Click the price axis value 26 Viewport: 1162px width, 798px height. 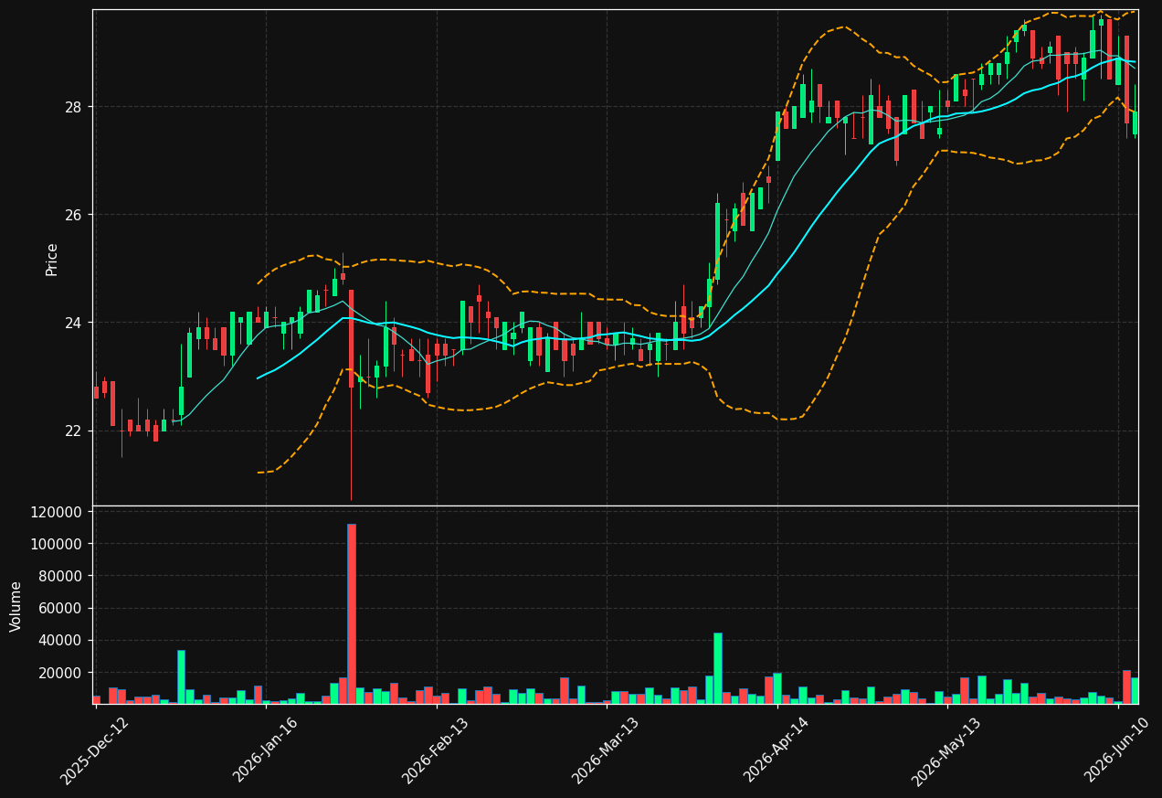(72, 215)
